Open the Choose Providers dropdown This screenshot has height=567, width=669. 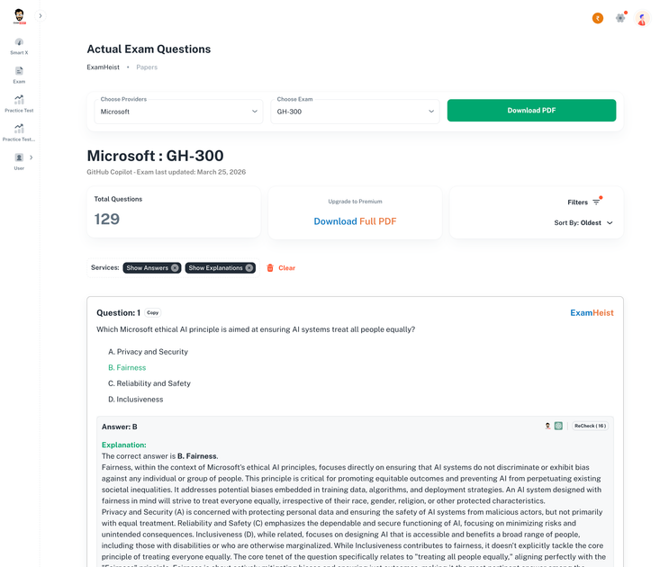tap(178, 112)
